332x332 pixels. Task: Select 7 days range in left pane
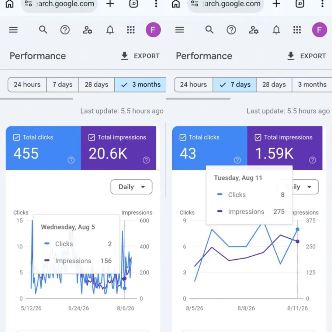point(62,84)
